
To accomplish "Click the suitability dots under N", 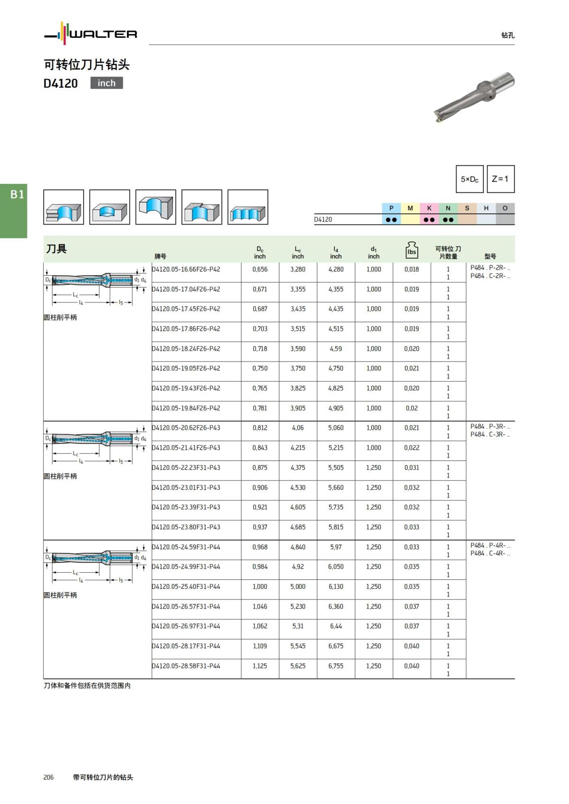I will click(448, 220).
